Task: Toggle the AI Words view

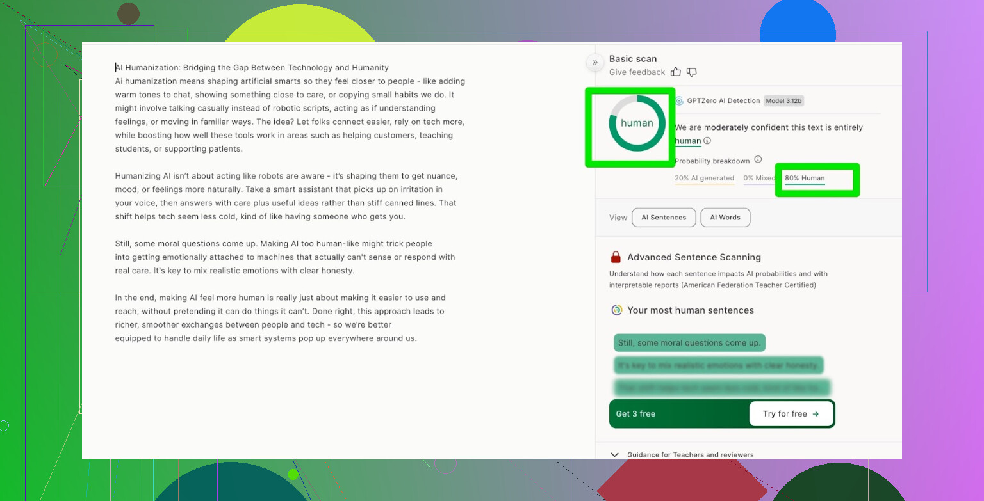Action: point(725,218)
